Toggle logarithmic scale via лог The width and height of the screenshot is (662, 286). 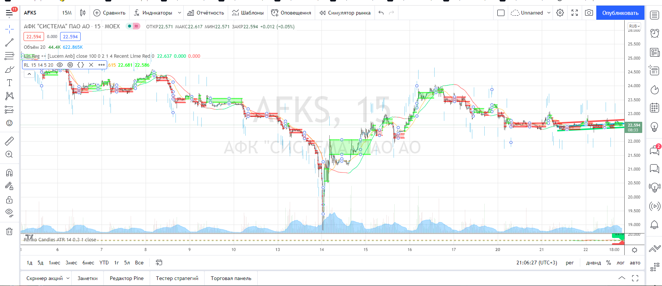pyautogui.click(x=620, y=263)
